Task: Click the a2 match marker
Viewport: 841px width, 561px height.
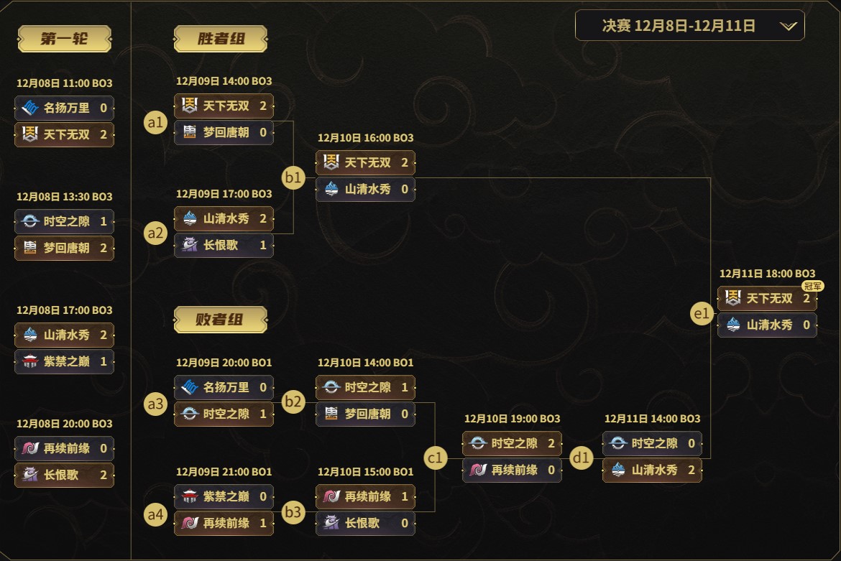Action: (x=155, y=233)
